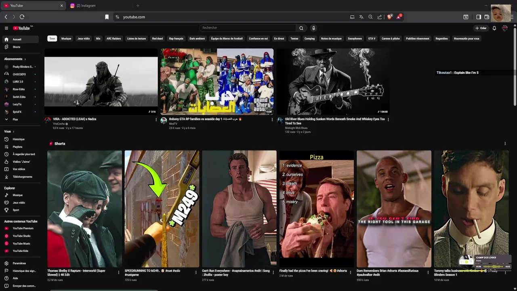Open Shorts shelf three-dot menu

tap(505, 143)
